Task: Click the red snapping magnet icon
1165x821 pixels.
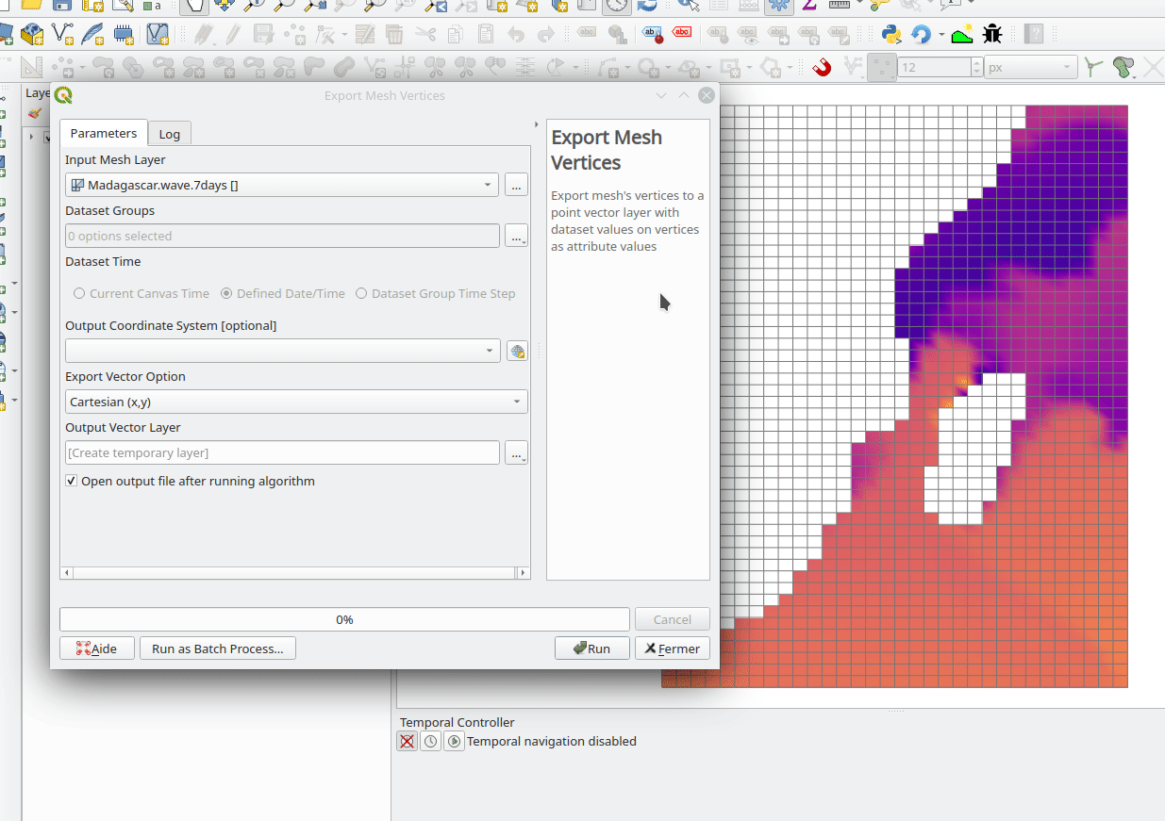Action: (x=822, y=68)
